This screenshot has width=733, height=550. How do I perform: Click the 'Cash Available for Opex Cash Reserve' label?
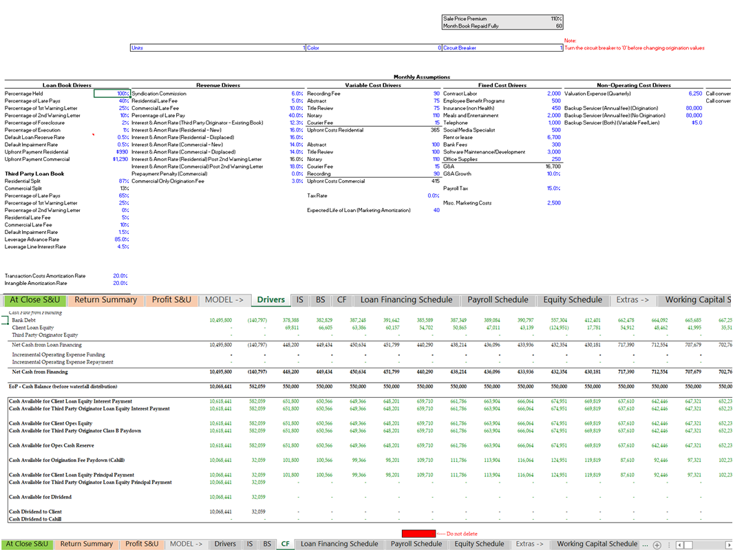coord(52,445)
